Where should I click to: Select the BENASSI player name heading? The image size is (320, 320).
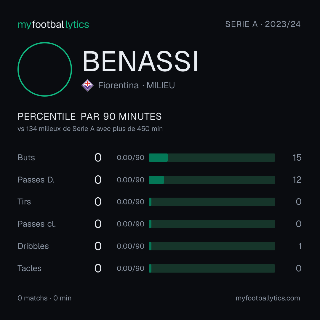click(x=140, y=61)
